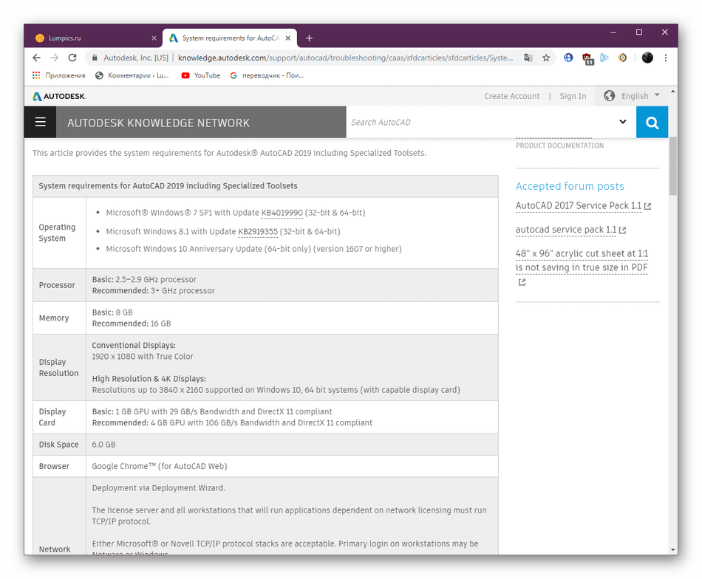Open the KB2919355 update link

pos(258,231)
